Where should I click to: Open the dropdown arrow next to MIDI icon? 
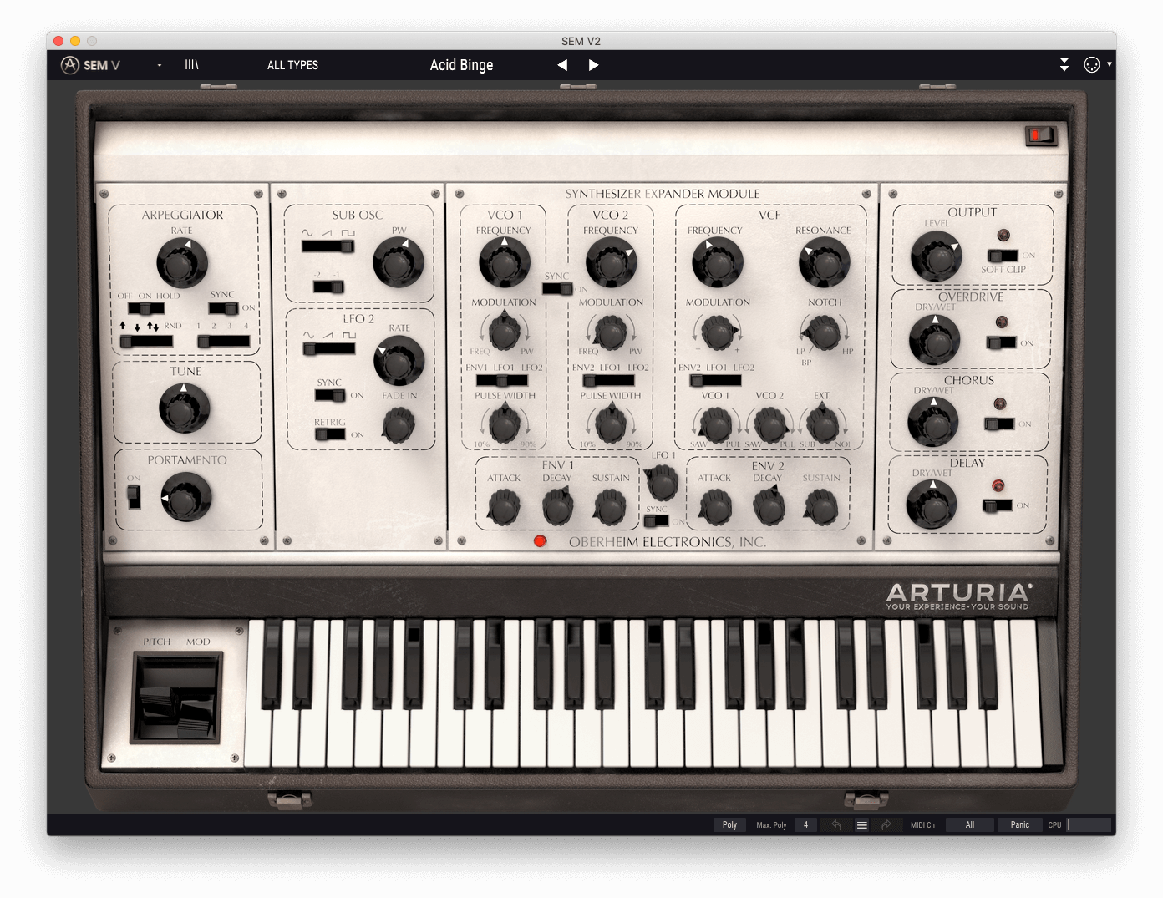tap(1110, 64)
